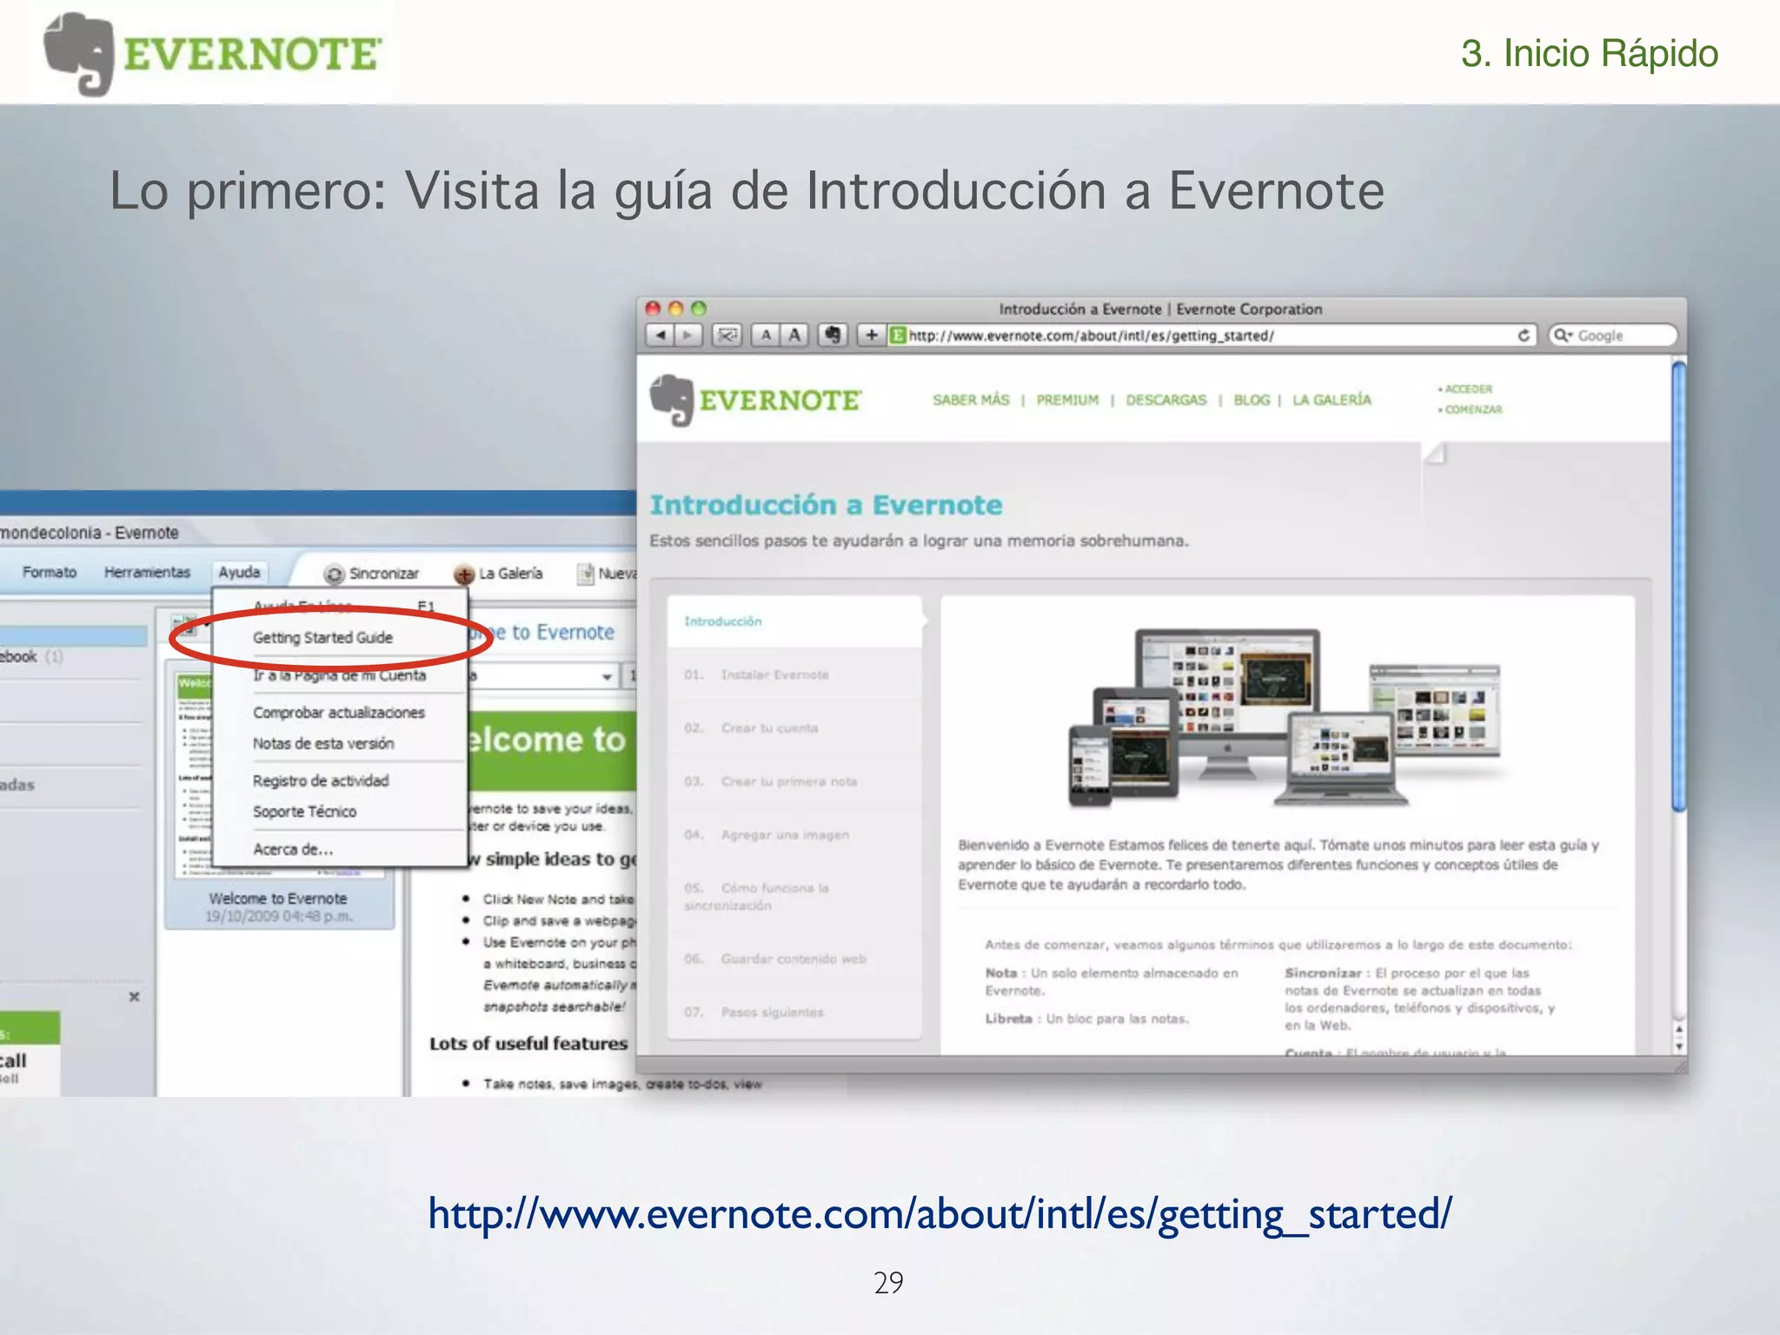Click the Evernote elephant toolbar button in Safari
Screen dimensions: 1780x1335
[833, 335]
